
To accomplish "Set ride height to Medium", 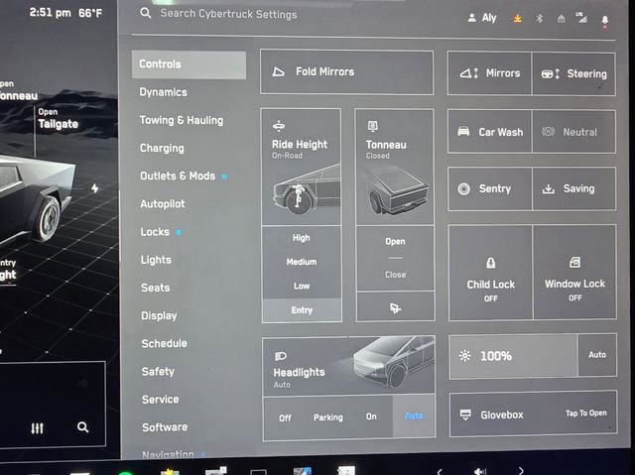I will coord(302,262).
